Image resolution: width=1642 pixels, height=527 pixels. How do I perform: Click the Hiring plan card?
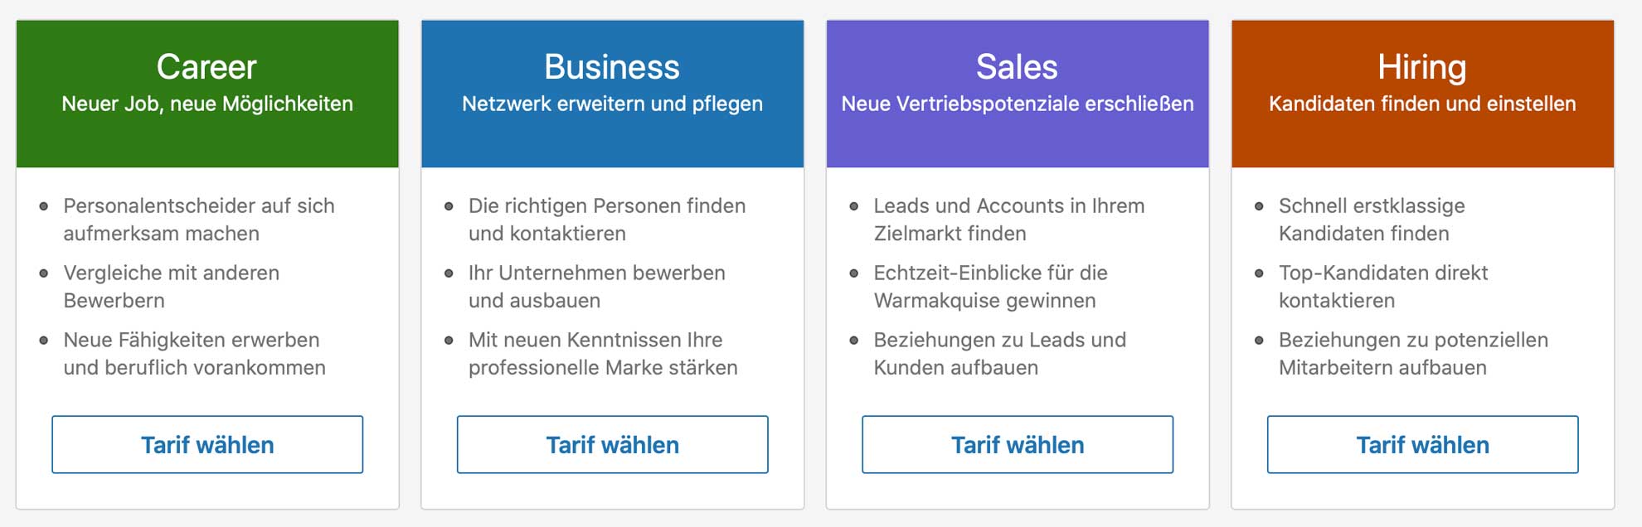(1421, 265)
